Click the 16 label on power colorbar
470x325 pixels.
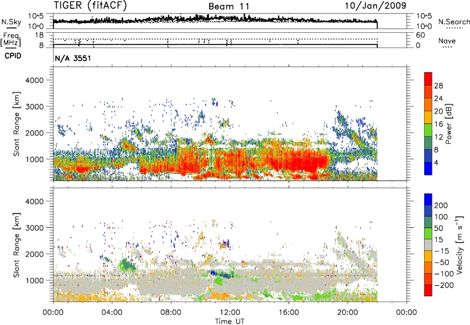tap(438, 124)
